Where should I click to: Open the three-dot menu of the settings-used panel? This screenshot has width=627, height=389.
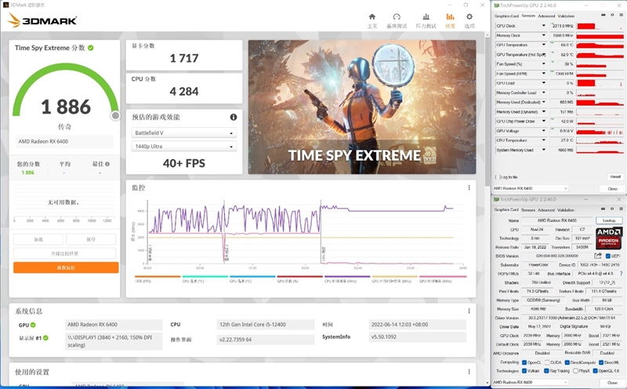coord(469,372)
